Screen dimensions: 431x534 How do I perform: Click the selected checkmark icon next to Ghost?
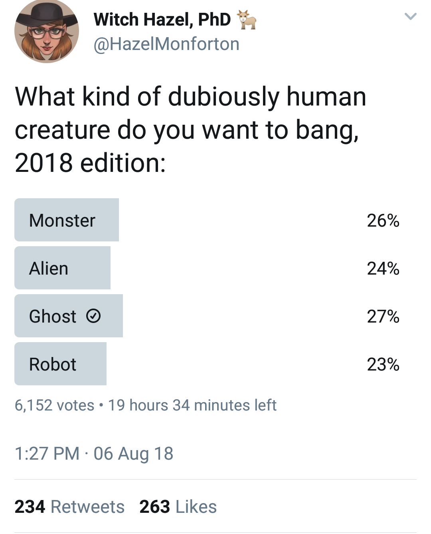click(x=93, y=316)
